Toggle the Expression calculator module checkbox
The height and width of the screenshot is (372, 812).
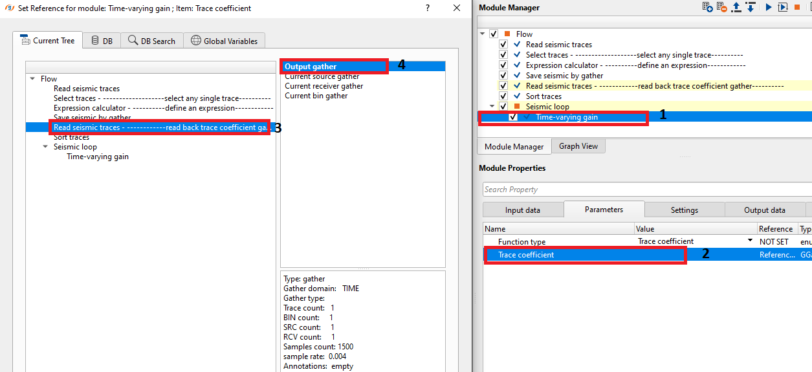tap(503, 65)
